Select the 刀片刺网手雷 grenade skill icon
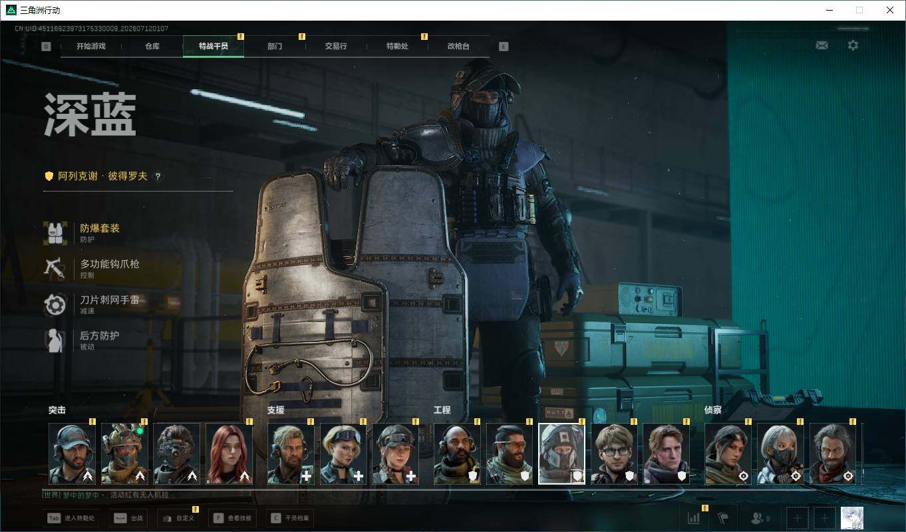 point(55,305)
